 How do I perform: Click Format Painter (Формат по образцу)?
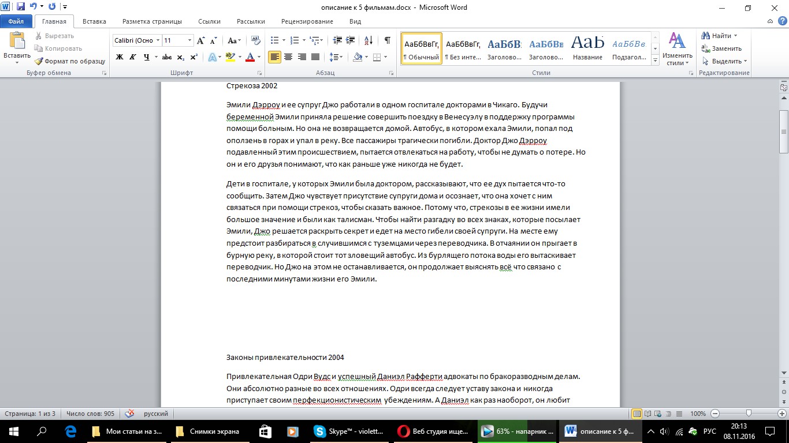pos(70,61)
